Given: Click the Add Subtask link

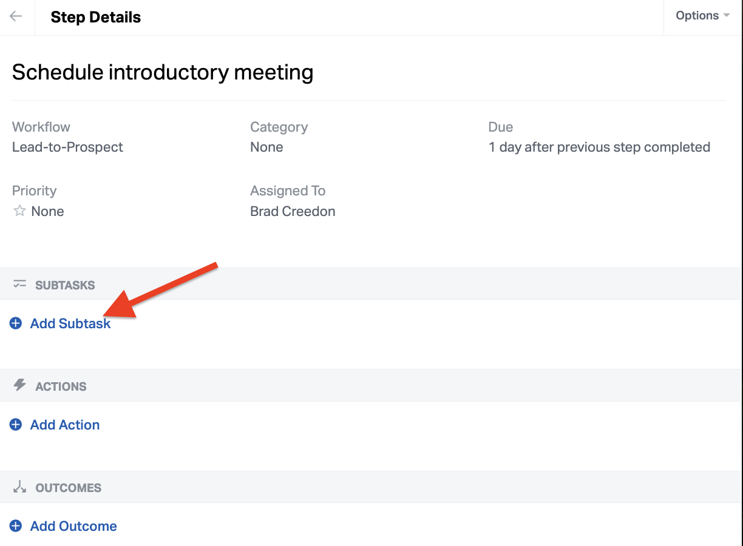Looking at the screenshot, I should (70, 323).
